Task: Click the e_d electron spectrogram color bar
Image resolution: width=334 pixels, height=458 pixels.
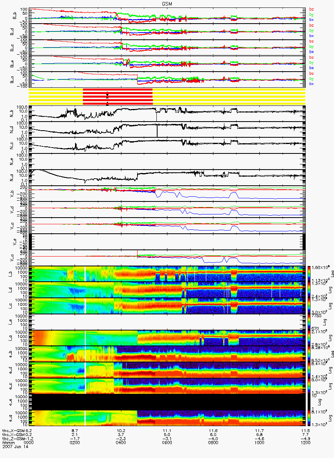Action: point(308,370)
